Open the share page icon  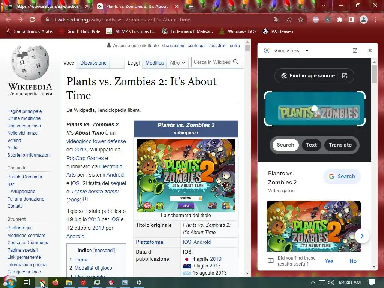(289, 19)
